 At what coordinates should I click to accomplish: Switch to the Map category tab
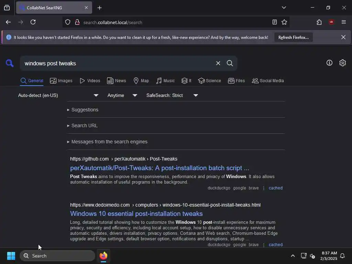click(141, 81)
